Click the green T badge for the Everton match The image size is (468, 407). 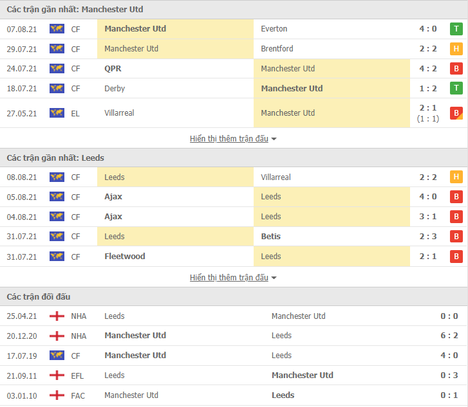(x=456, y=29)
